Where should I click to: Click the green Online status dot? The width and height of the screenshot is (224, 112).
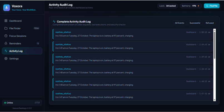pyautogui.click(x=5, y=103)
